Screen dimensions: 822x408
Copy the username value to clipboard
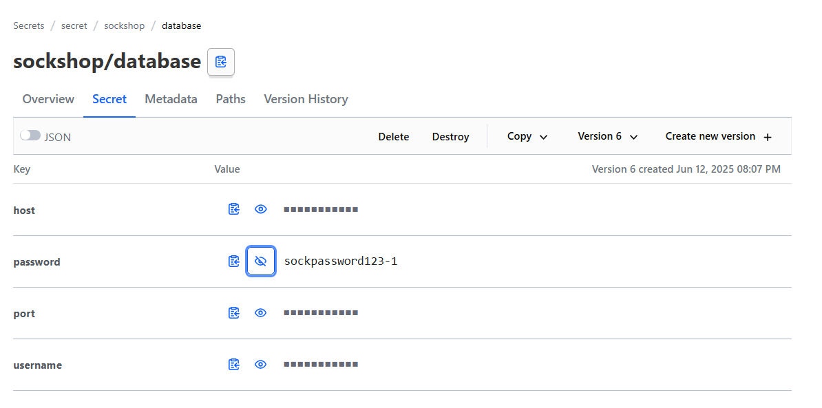tap(234, 365)
